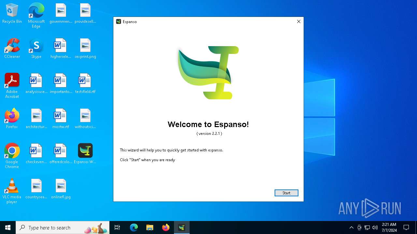
Task: Close the Espanso wizard window
Action: [298, 21]
